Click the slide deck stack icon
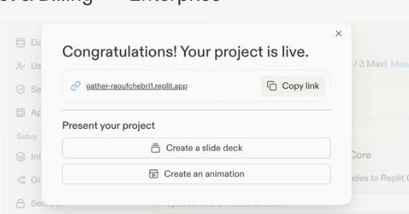Viewport: 409px width, 214px height. tap(155, 148)
